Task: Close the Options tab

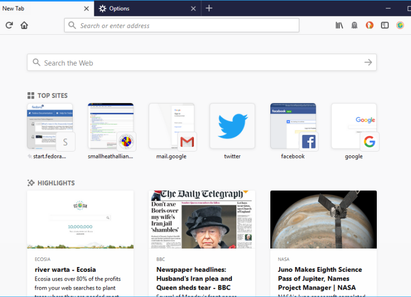Action: point(193,8)
